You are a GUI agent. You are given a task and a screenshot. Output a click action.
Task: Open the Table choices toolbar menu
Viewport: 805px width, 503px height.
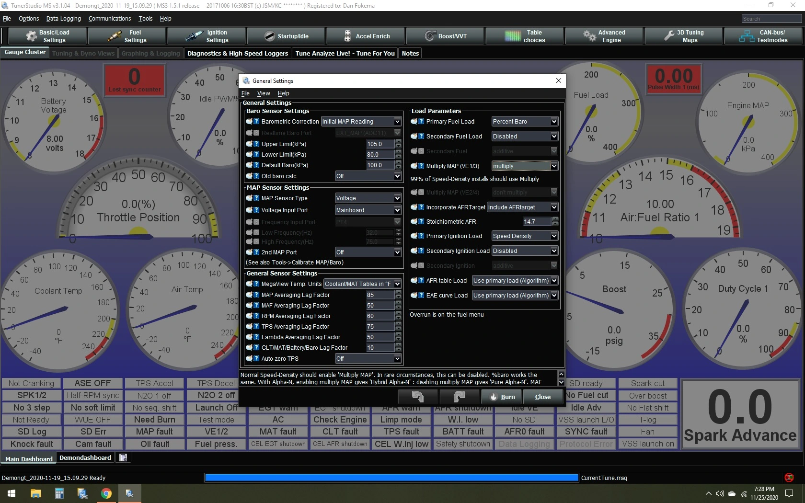tap(525, 36)
